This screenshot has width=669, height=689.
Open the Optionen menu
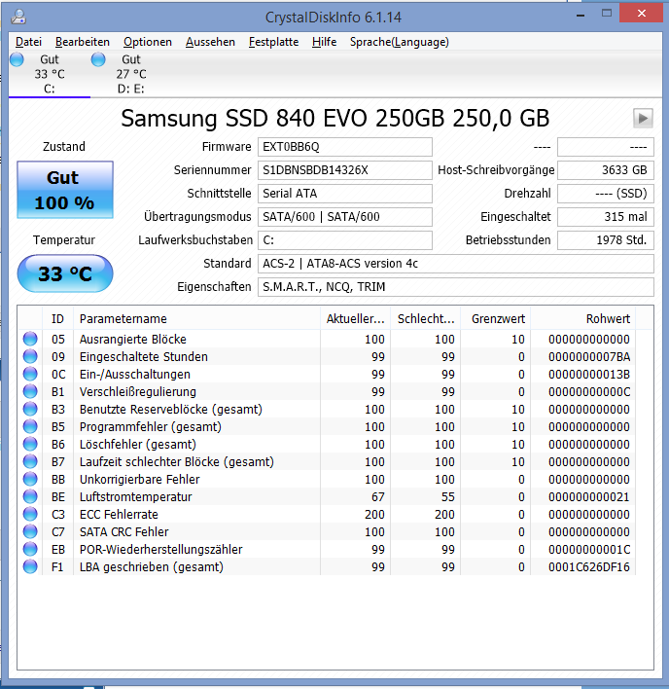pos(148,42)
